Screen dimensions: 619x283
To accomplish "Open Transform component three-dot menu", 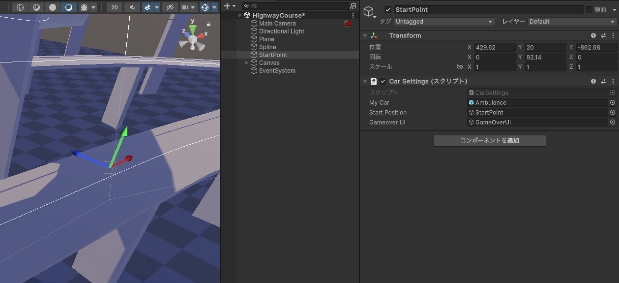I will 613,35.
